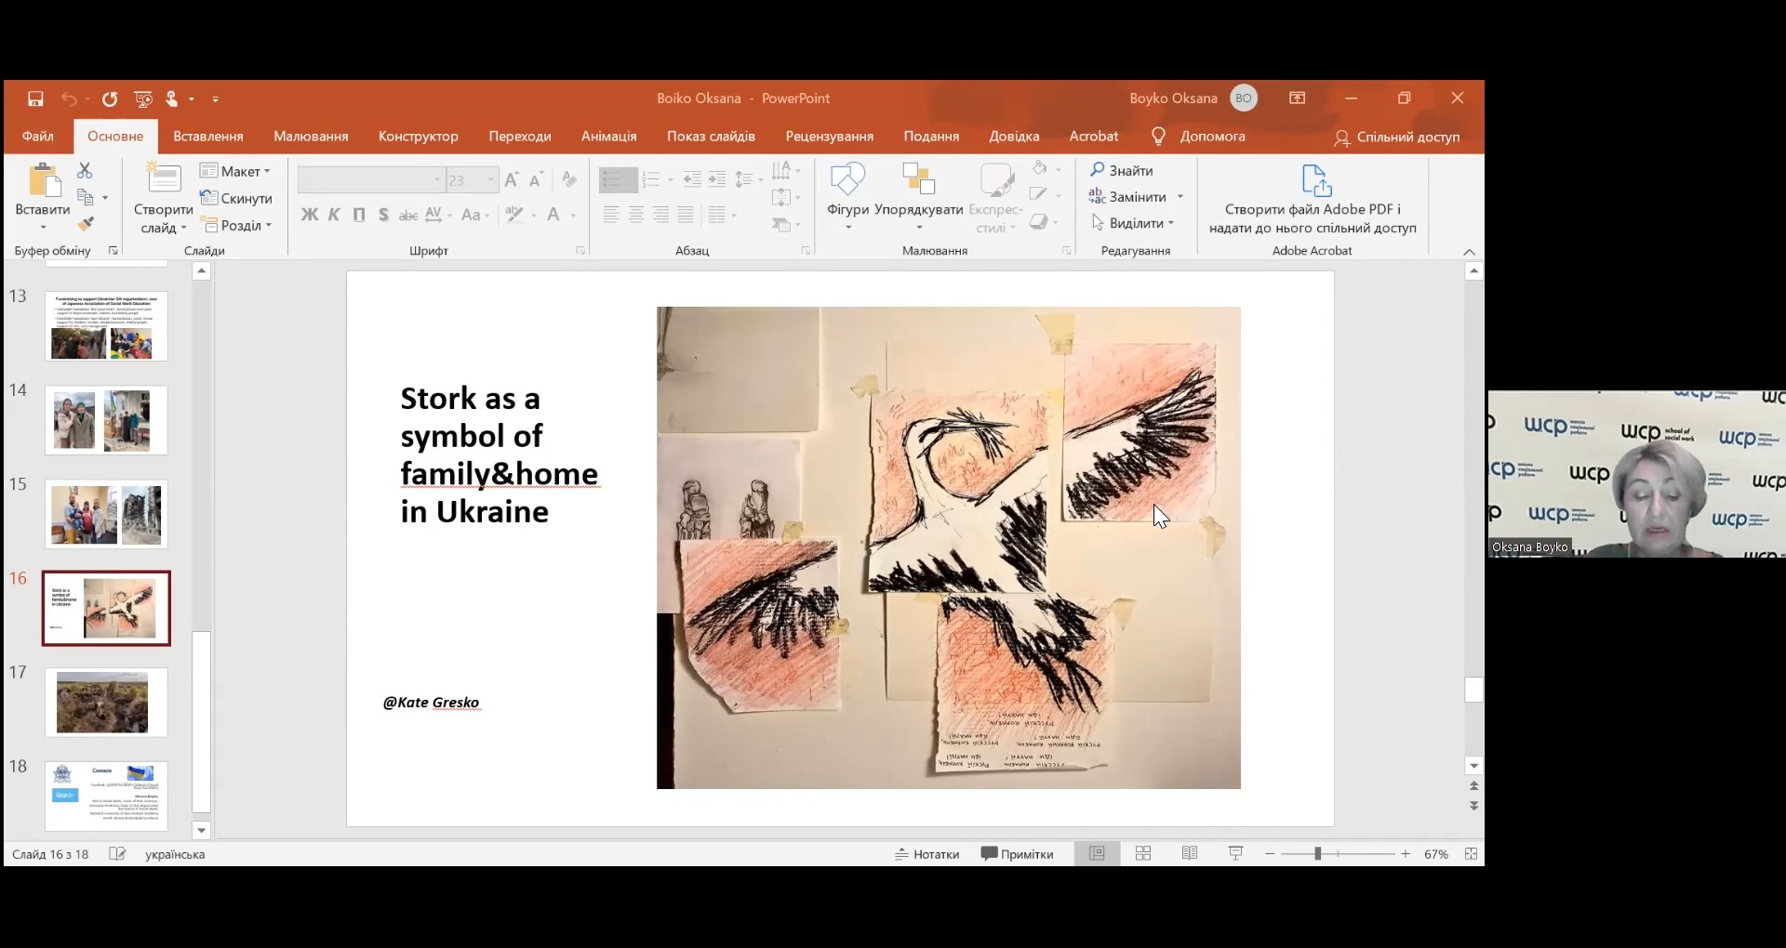
Task: Switch to normal view icon in status bar
Action: [1098, 853]
